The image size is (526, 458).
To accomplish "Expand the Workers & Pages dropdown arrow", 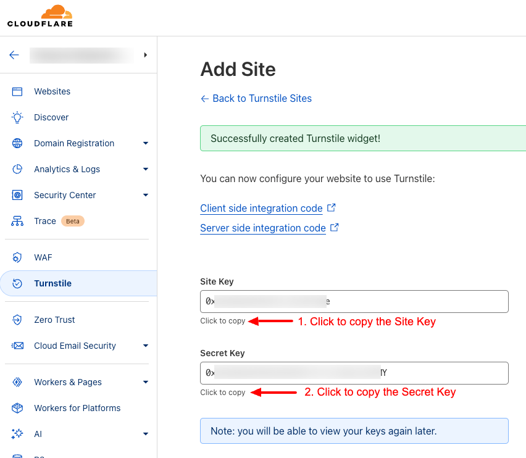I will (x=146, y=382).
